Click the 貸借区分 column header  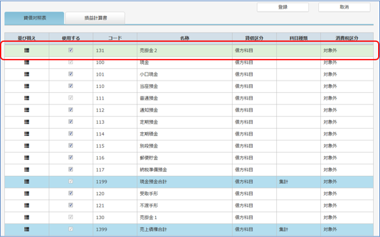pos(254,38)
